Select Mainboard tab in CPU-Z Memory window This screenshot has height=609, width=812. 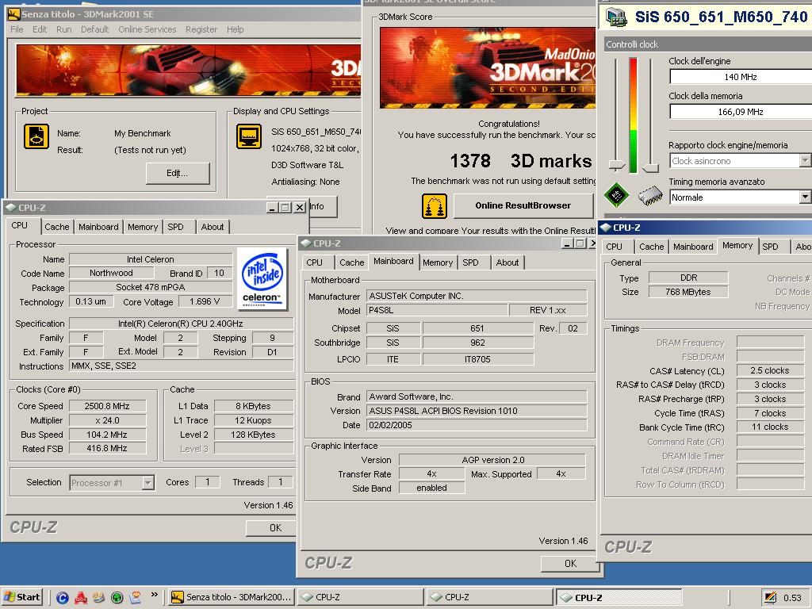click(693, 247)
